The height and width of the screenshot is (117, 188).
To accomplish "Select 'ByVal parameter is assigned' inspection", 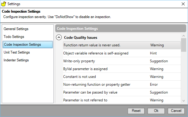I will [122, 69].
